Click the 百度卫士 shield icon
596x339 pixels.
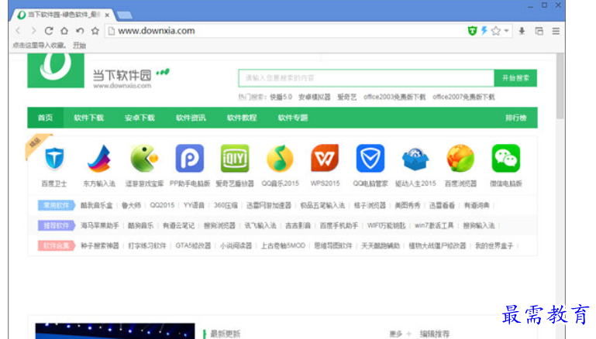54,159
